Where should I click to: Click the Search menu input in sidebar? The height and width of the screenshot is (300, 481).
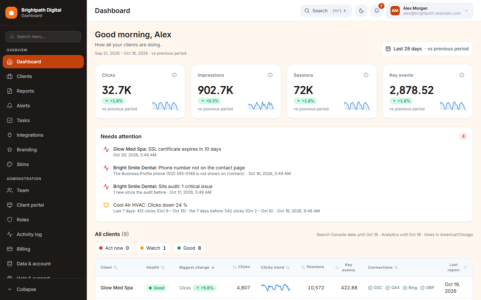43,37
